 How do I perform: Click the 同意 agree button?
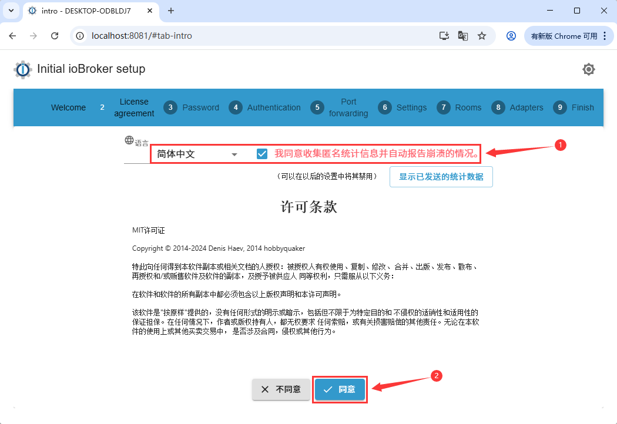(340, 389)
